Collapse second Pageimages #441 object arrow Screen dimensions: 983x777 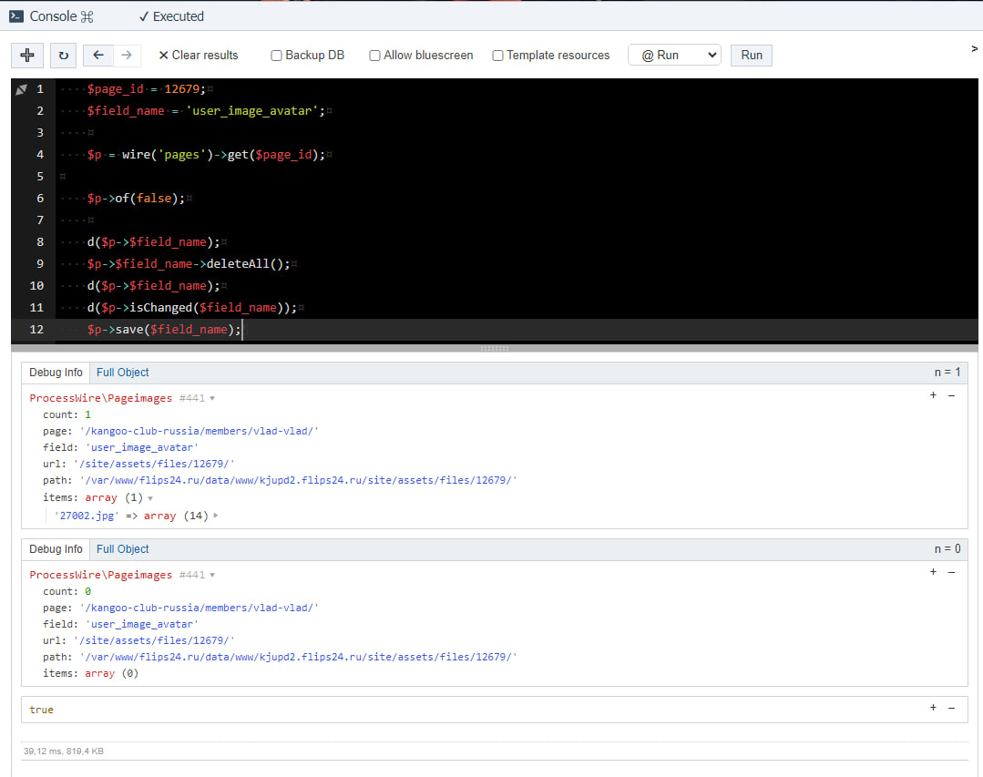click(212, 575)
